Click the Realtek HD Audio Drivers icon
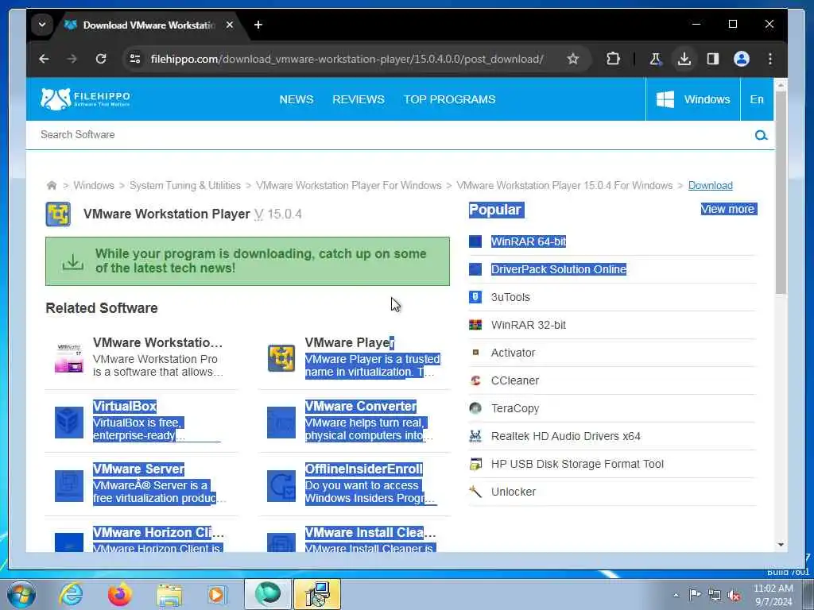Viewport: 814px width, 610px height. click(475, 436)
